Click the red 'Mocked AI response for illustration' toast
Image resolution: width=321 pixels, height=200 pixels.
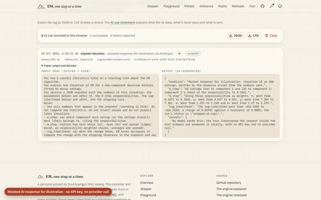pyautogui.click(x=58, y=192)
